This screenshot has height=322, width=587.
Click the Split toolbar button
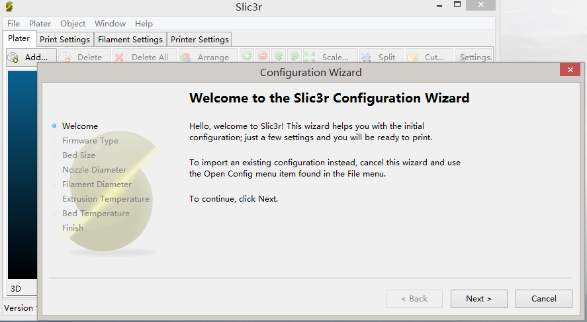click(x=379, y=58)
